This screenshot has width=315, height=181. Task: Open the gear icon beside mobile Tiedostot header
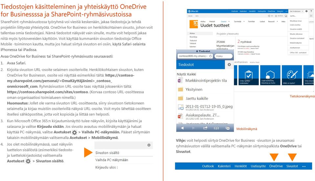click(x=229, y=65)
